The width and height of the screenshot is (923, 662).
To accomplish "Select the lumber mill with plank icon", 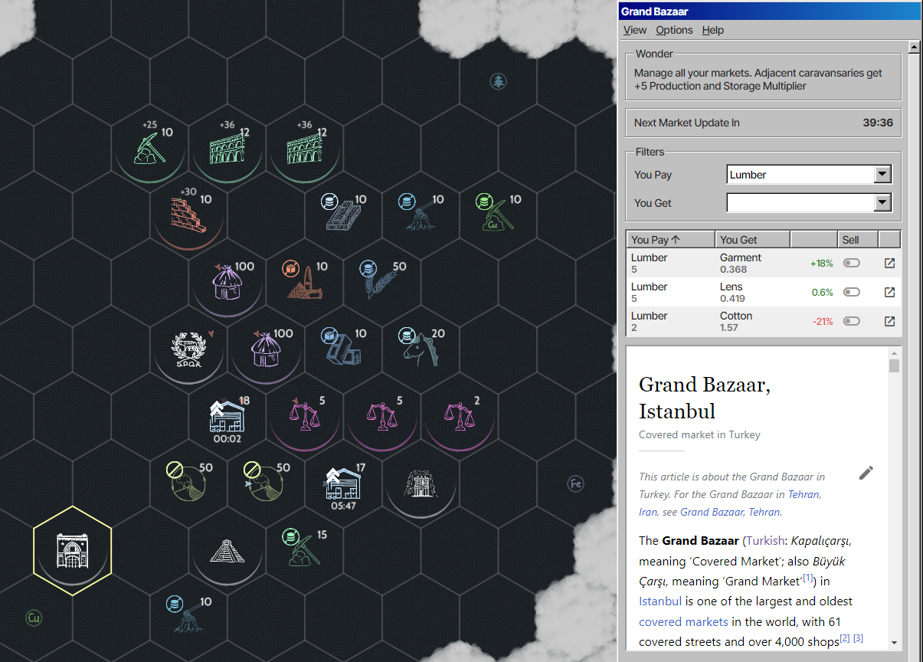I will point(344,212).
